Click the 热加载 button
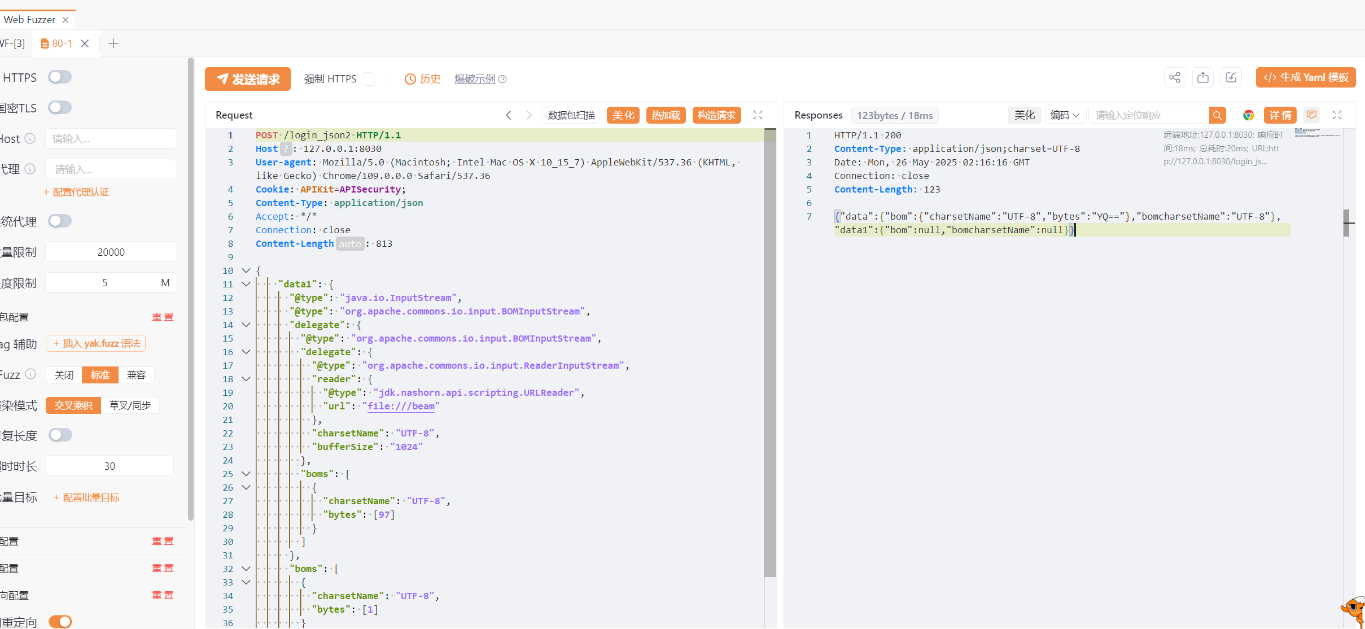 pyautogui.click(x=666, y=115)
